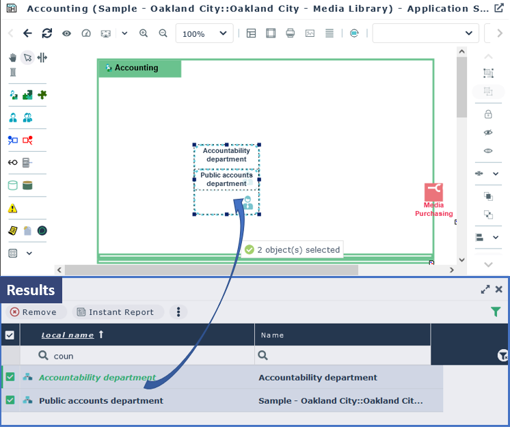
Task: Click the yellow warning triangle icon
Action: [x=12, y=208]
